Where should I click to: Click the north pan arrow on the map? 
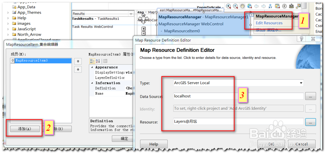click(143, 15)
